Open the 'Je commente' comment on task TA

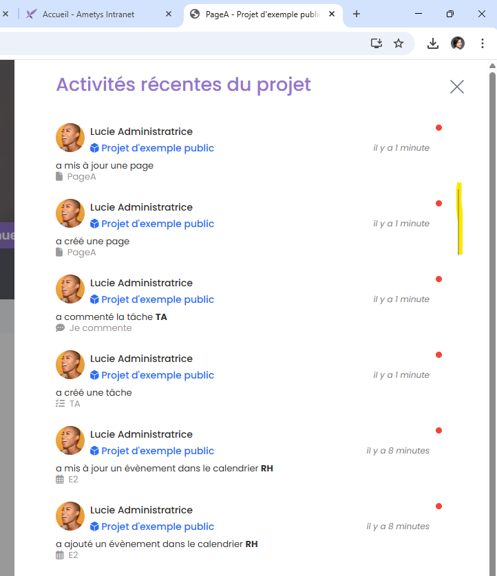click(100, 328)
